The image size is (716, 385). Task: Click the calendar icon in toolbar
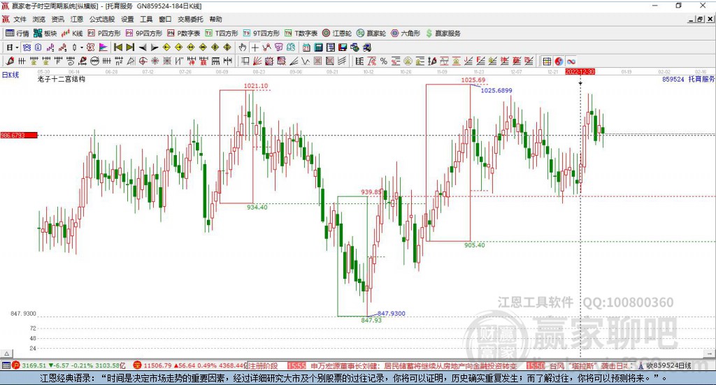[x=306, y=48]
